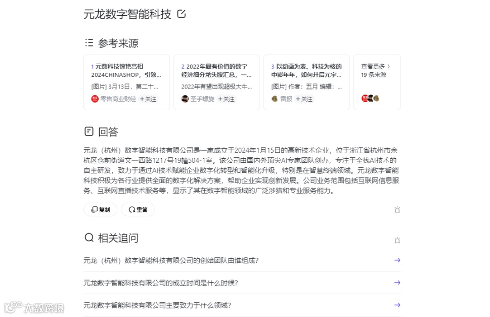Viewport: 490px width, 317px height.
Task: Click the report icon beside 相关追问 heading
Action: click(397, 240)
